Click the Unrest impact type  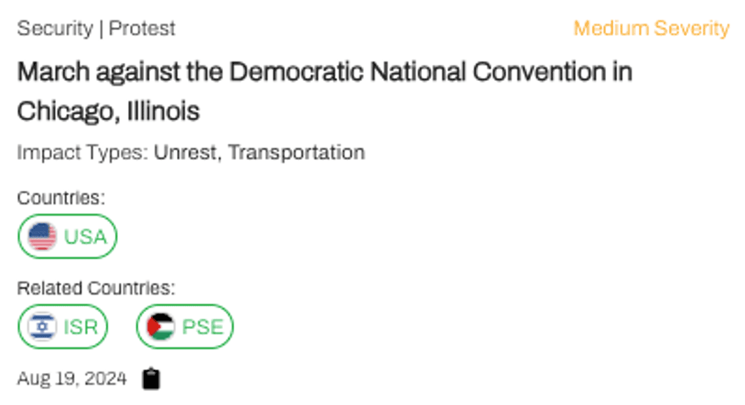click(x=187, y=152)
